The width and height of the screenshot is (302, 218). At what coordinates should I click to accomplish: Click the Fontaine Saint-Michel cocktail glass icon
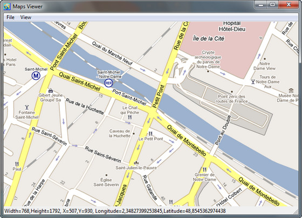point(27,107)
